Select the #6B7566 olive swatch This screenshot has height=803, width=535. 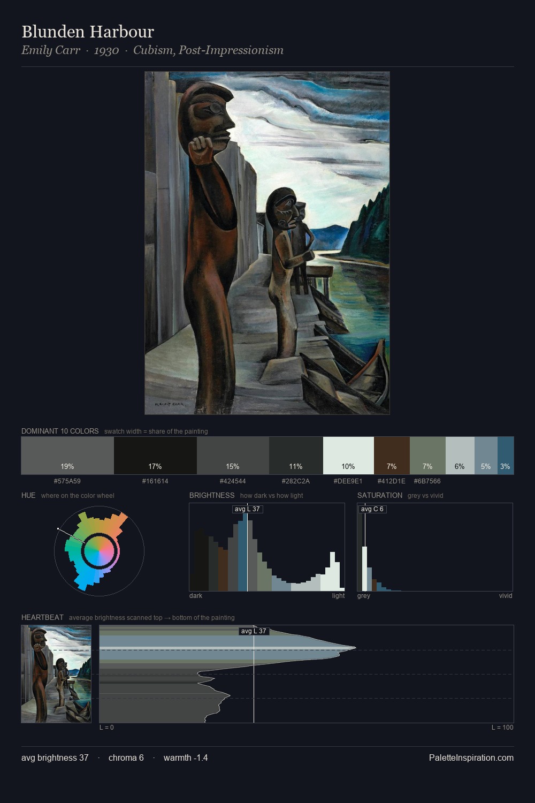point(427,456)
